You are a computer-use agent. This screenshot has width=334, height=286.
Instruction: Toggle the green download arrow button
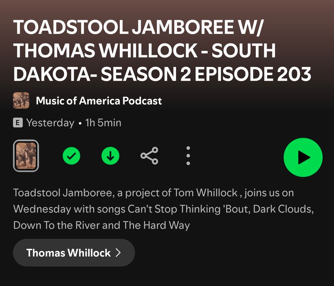(110, 156)
